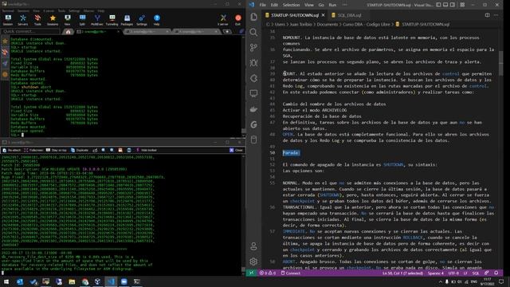The height and width of the screenshot is (287, 510).
Task: Toggle Fullscreen in detached terminal
Action: tap(33, 150)
